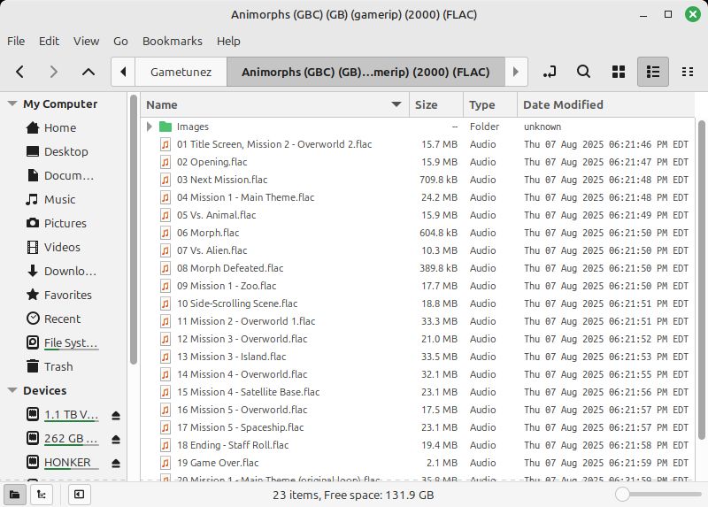708x507 pixels.
Task: Click the file list vertical scrollbar
Action: 701,280
